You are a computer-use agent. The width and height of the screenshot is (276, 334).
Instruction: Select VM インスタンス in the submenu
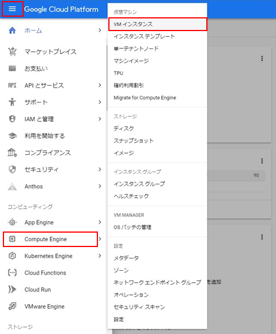pyautogui.click(x=157, y=24)
